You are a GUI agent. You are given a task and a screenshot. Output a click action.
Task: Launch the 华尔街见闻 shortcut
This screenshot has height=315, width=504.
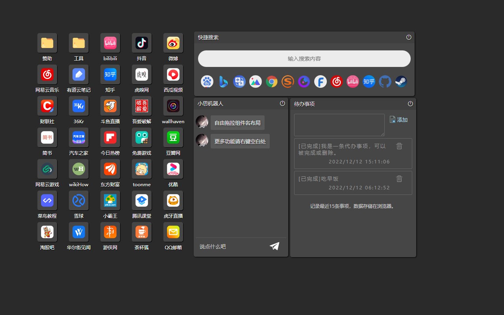pos(79,232)
